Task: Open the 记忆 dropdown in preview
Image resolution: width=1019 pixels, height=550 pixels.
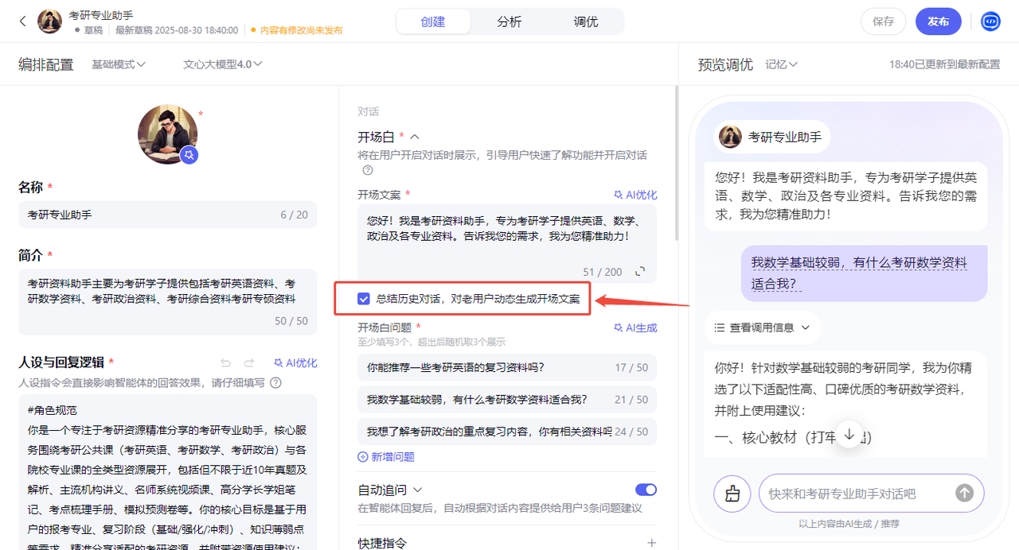Action: pyautogui.click(x=782, y=64)
